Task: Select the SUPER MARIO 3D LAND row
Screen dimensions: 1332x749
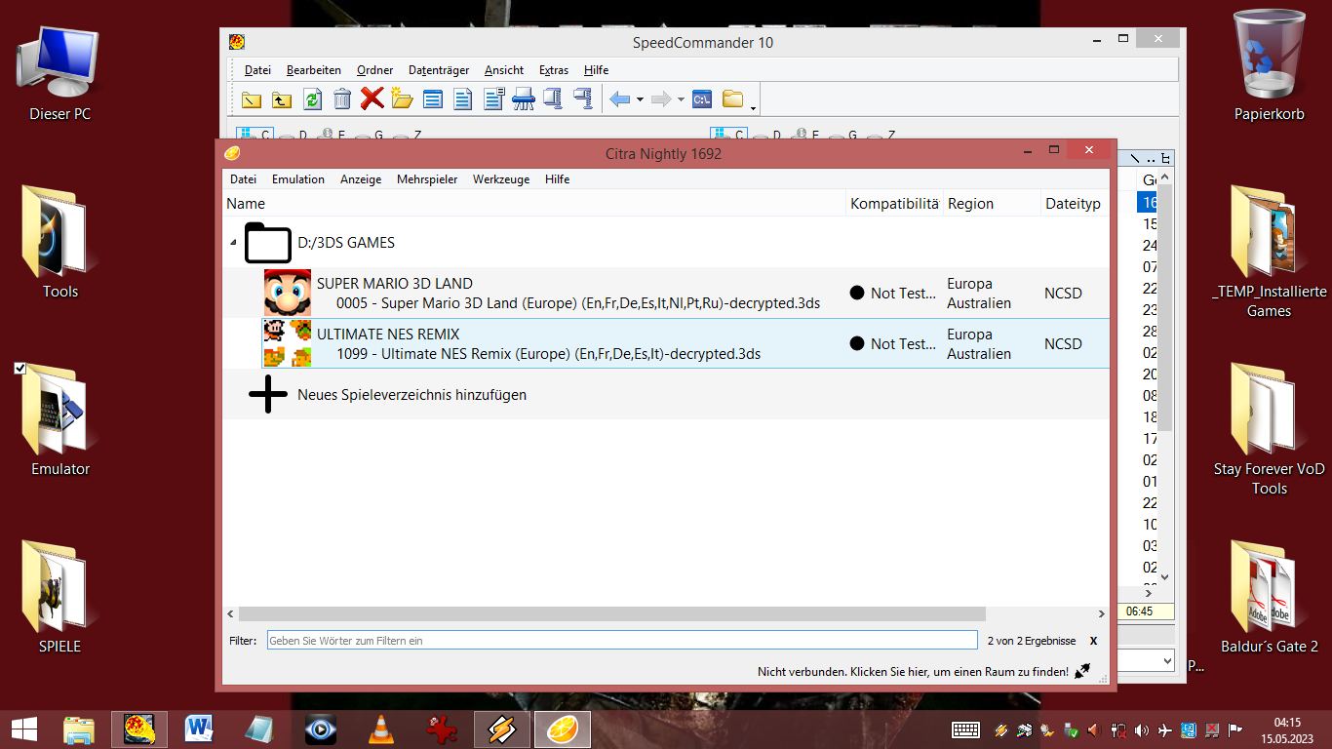Action: (x=666, y=293)
